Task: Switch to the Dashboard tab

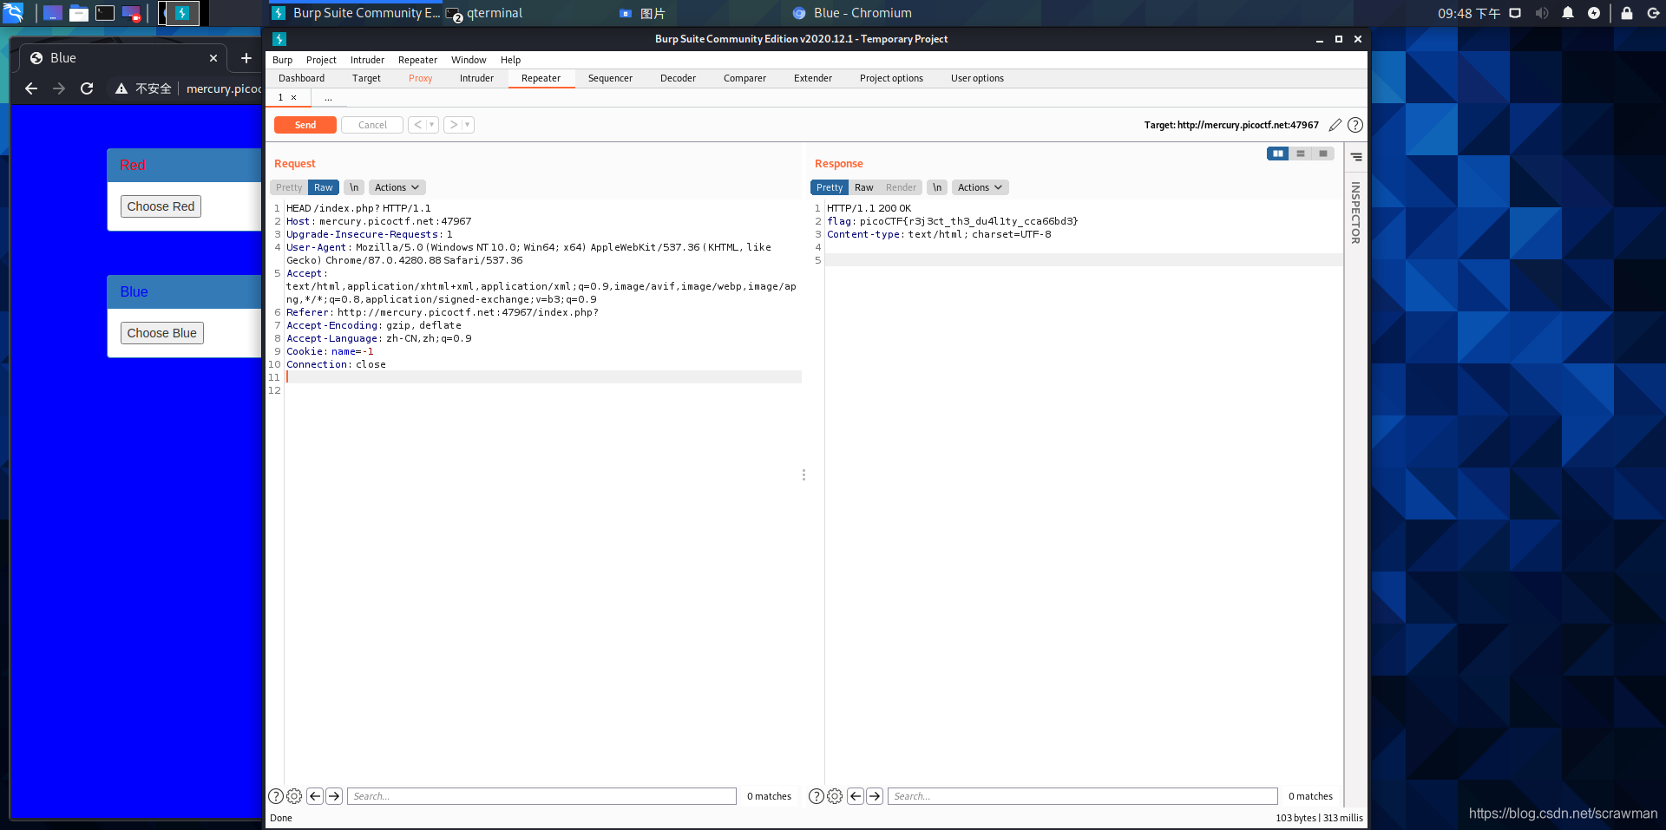Action: tap(301, 78)
